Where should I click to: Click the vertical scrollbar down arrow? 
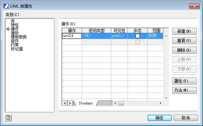166,98
